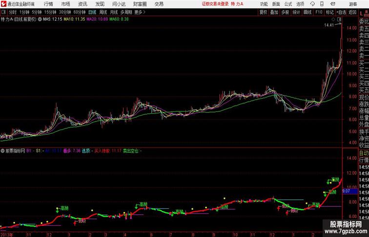The width and height of the screenshot is (369, 237).
Task: Open the 选项 options menu
Action: (300, 4)
